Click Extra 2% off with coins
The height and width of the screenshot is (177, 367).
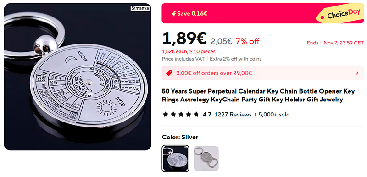pos(235,59)
